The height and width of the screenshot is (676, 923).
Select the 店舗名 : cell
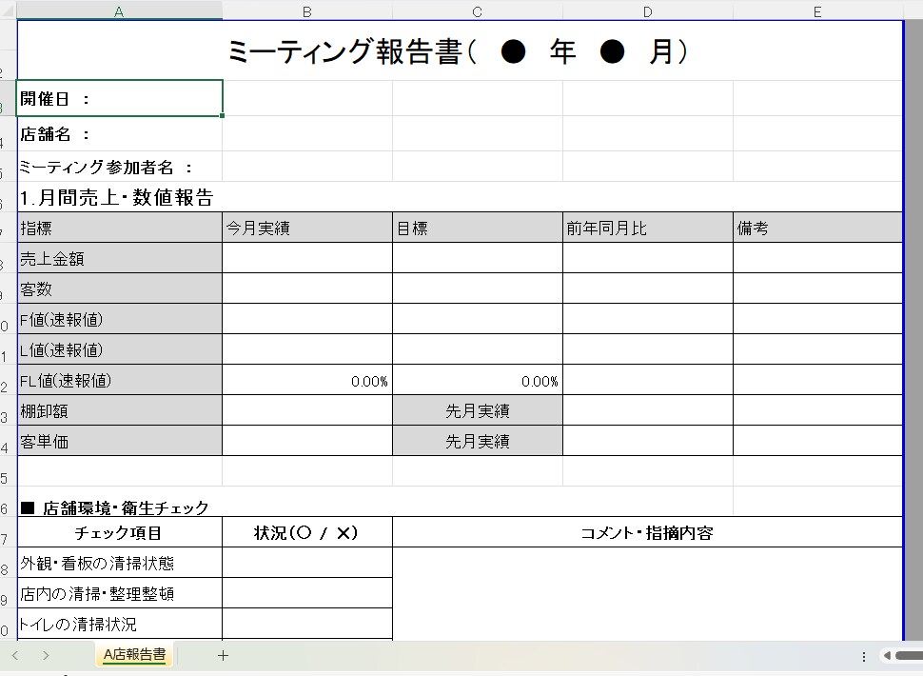click(120, 133)
